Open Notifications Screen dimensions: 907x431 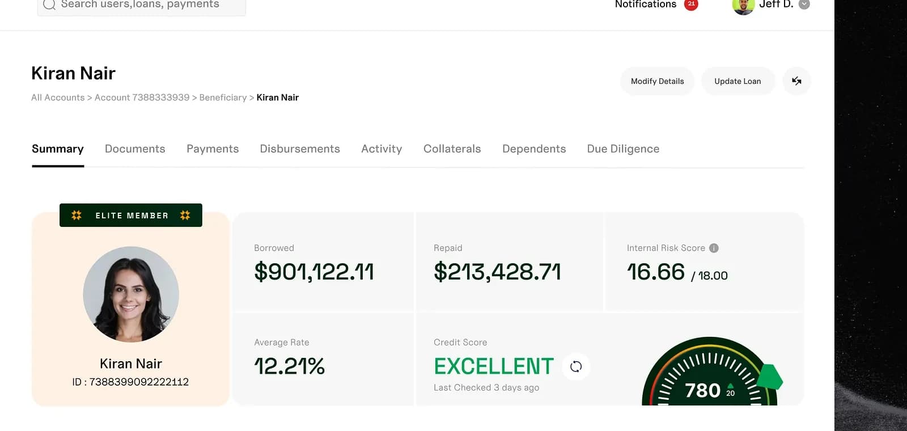click(646, 5)
